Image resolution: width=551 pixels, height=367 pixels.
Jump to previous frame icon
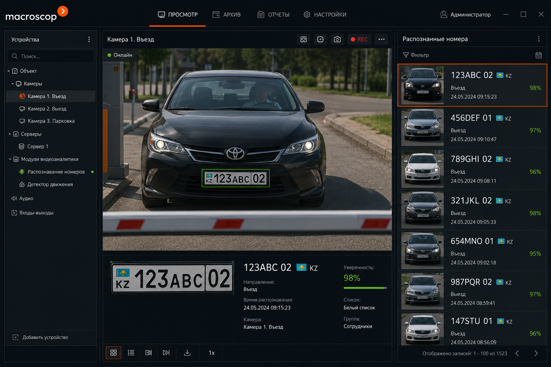[x=149, y=353]
